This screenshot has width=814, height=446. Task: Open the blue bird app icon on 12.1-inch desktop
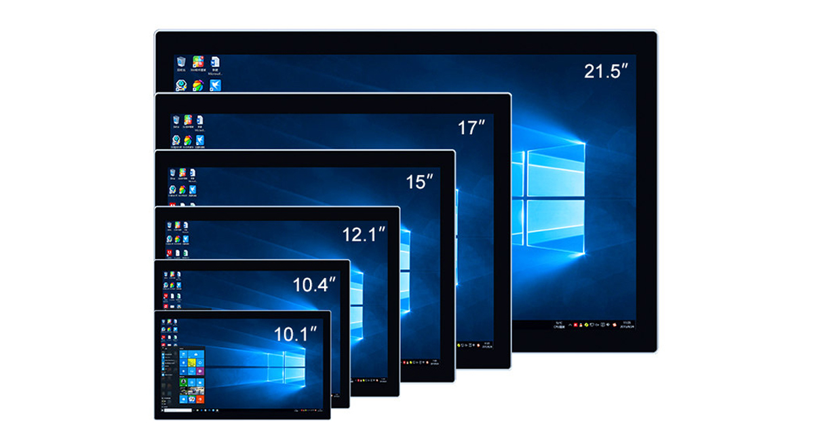(186, 239)
